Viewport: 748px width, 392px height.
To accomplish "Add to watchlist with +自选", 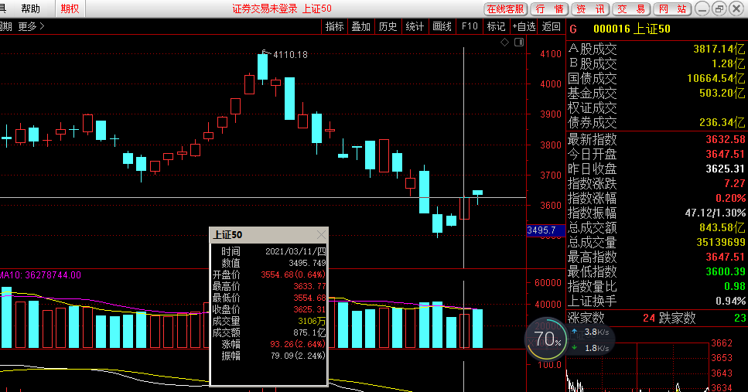I will pos(524,27).
